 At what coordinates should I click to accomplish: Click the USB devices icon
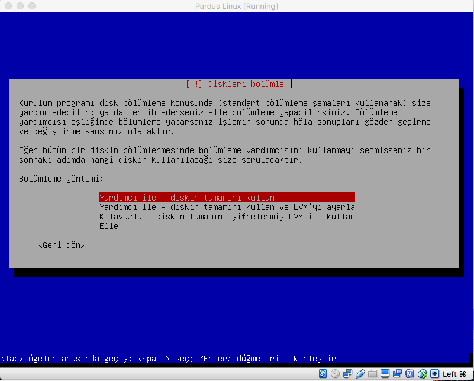click(360, 374)
